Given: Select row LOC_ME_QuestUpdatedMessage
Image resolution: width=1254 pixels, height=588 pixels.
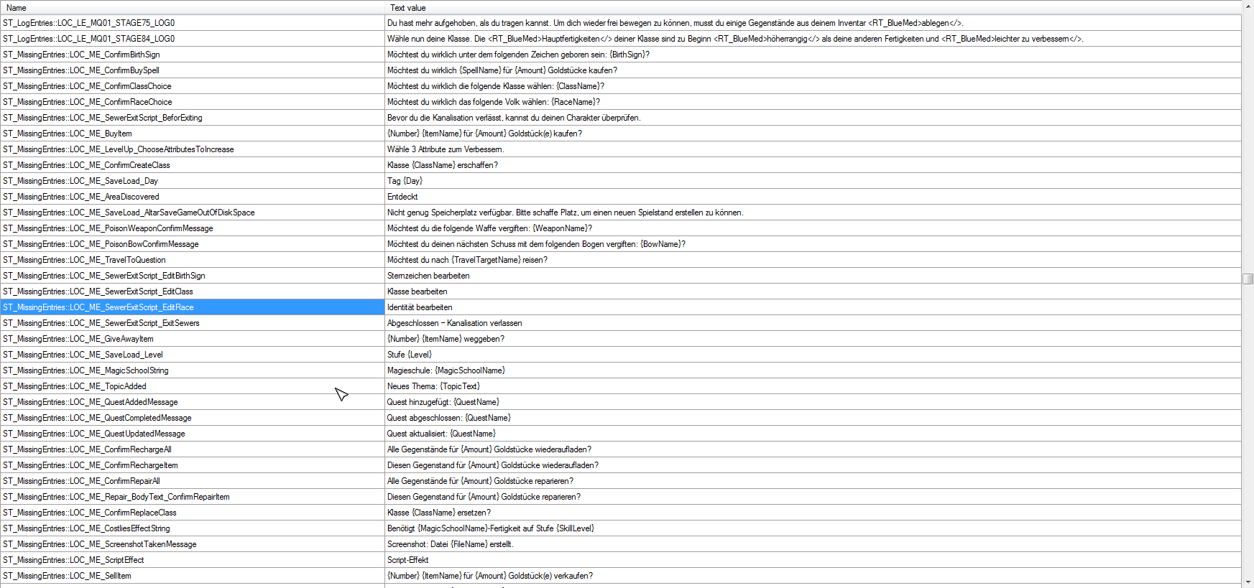Looking at the screenshot, I should click(621, 434).
